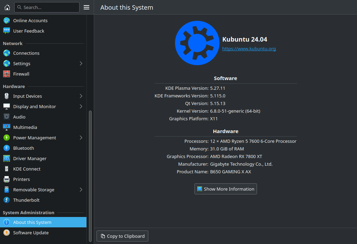Select Online Accounts in sidebar
This screenshot has height=244, width=357.
(30, 20)
